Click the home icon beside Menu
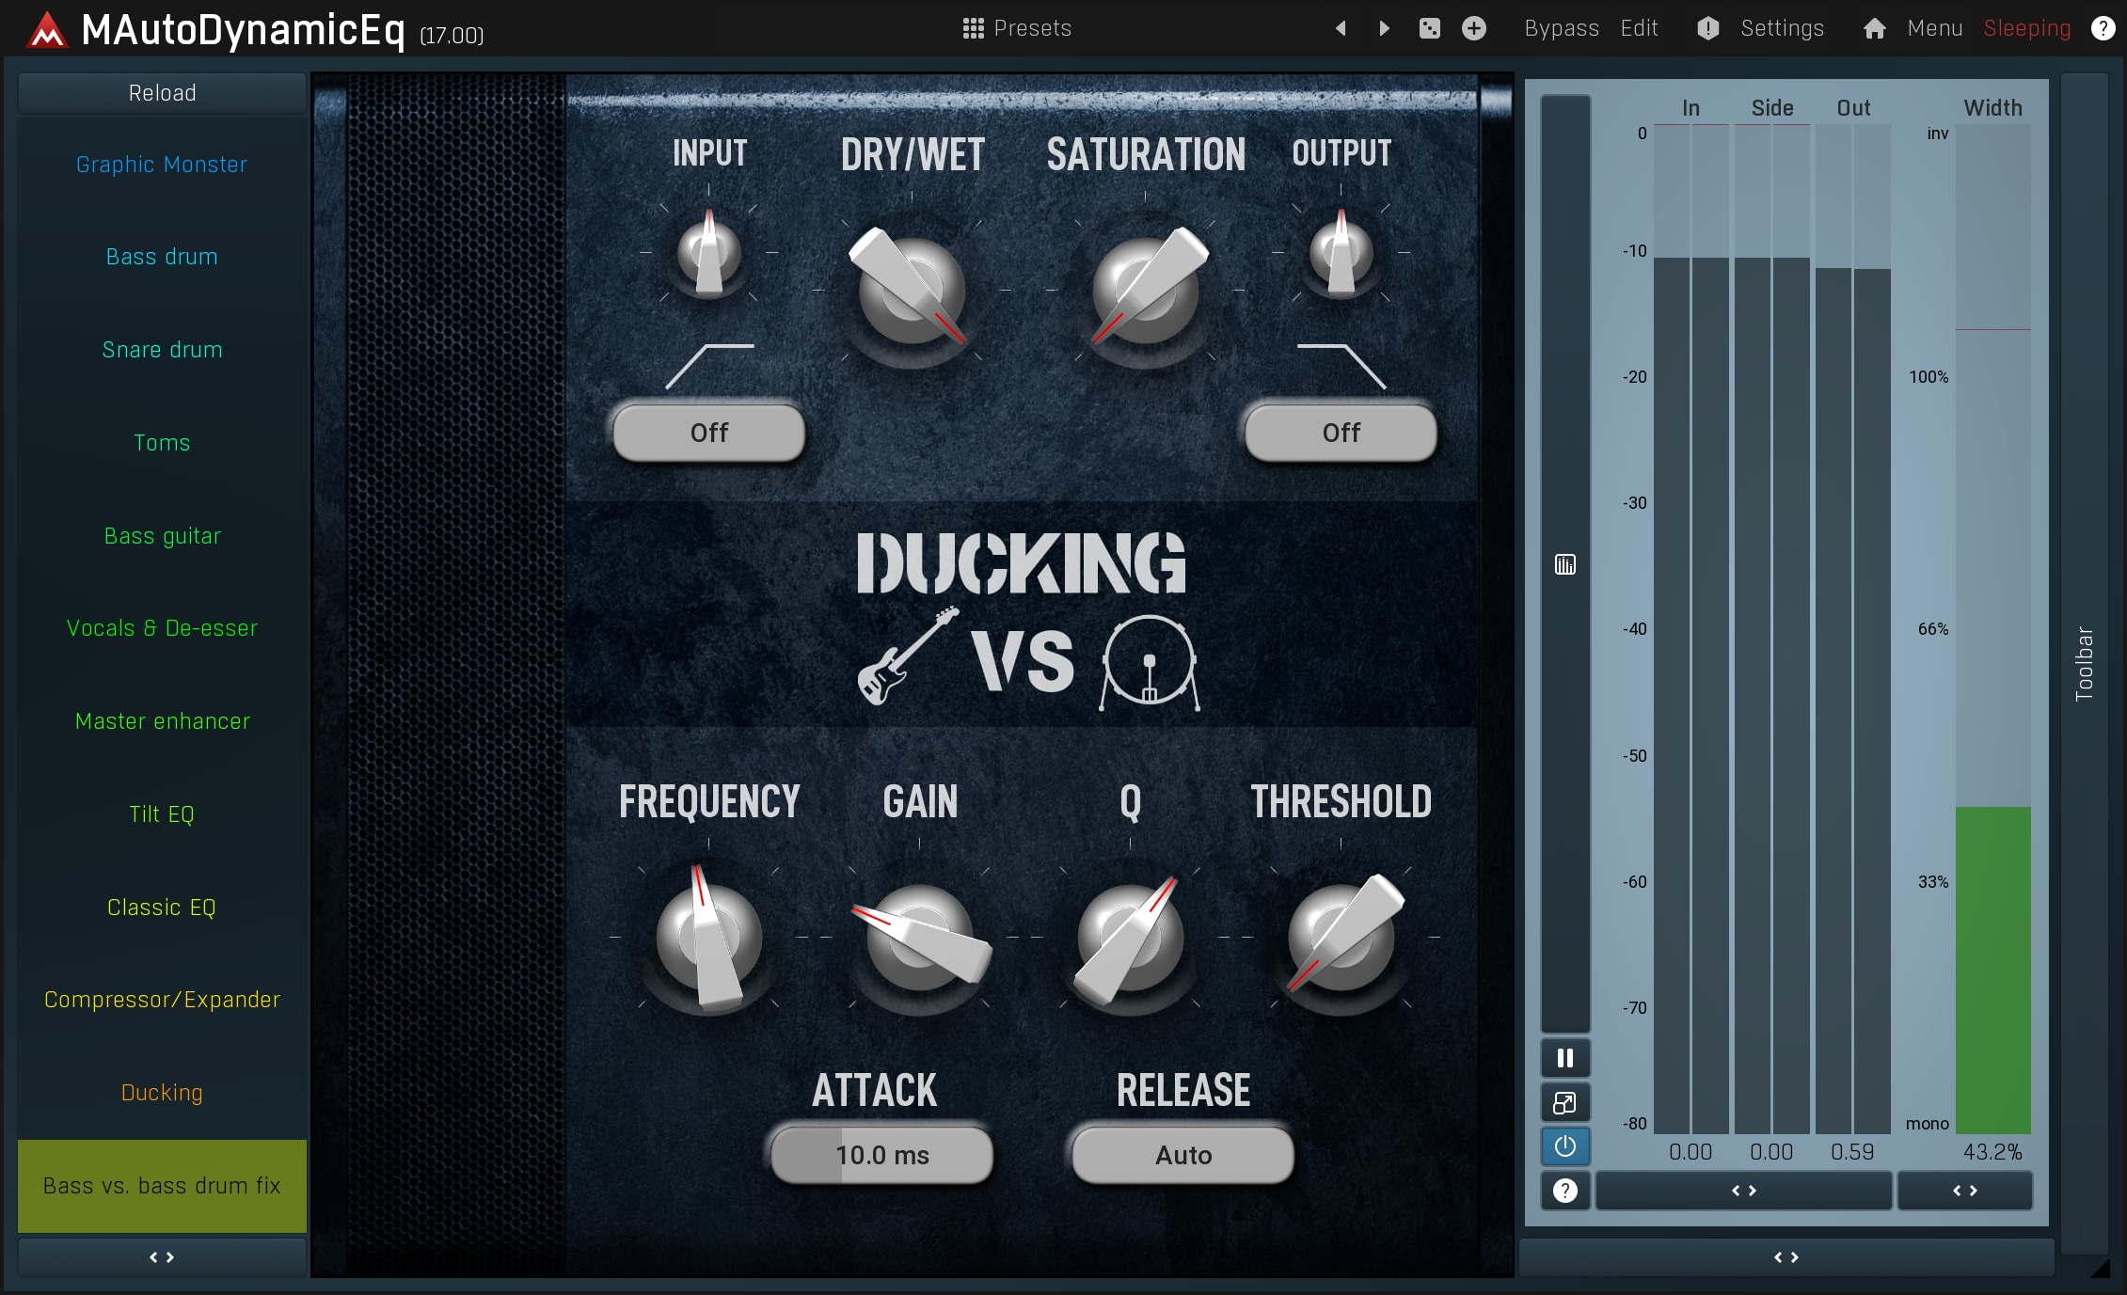The width and height of the screenshot is (2127, 1295). 1874,28
